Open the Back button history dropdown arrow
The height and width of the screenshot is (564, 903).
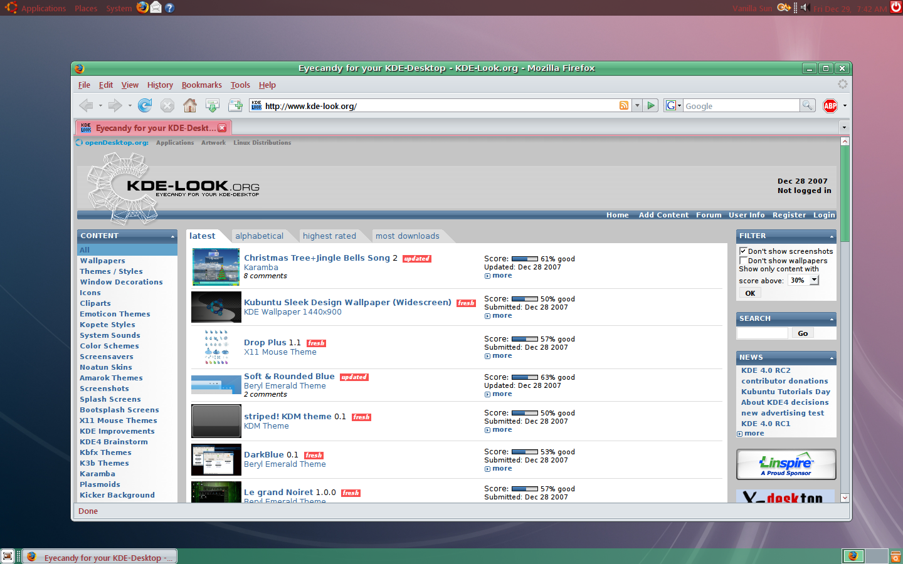pos(100,106)
